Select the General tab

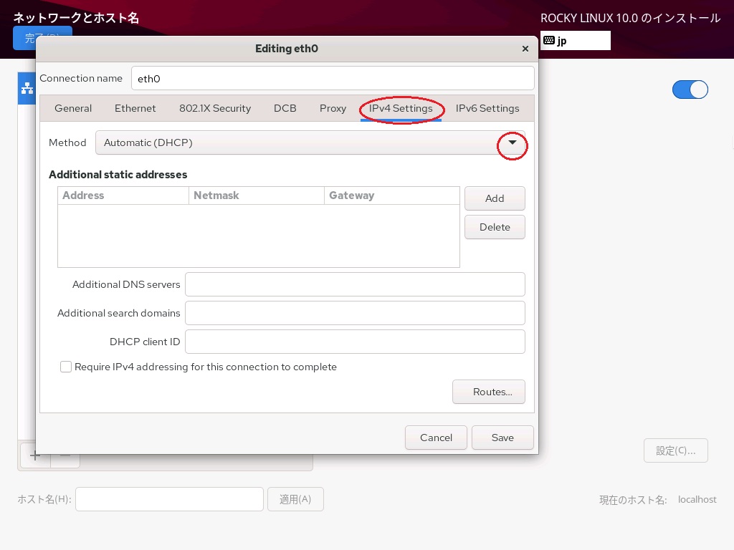73,108
